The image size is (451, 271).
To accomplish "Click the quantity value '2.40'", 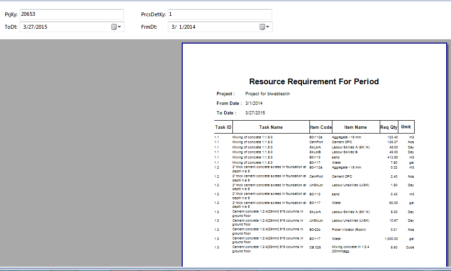I will (x=395, y=176).
